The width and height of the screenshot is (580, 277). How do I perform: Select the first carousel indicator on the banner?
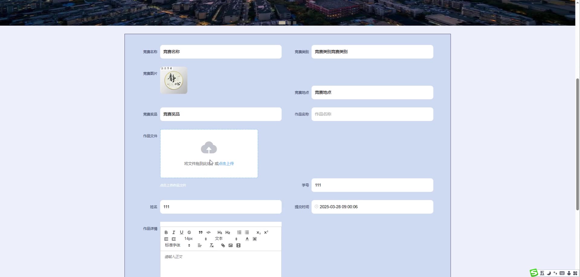tap(282, 23)
